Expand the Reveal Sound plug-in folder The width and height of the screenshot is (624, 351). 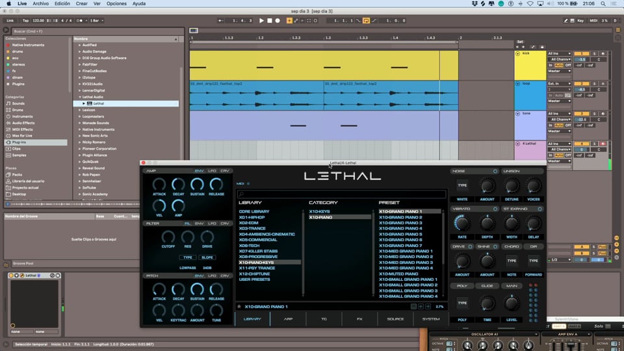(x=79, y=168)
